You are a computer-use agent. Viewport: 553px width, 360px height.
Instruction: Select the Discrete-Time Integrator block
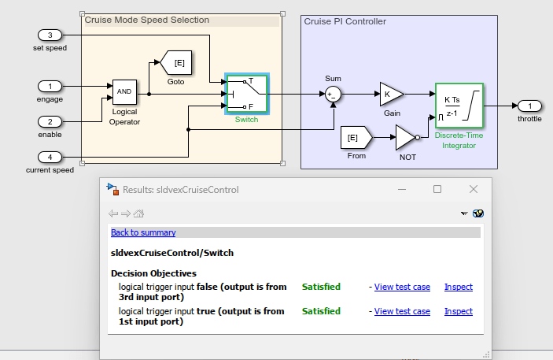click(x=459, y=106)
